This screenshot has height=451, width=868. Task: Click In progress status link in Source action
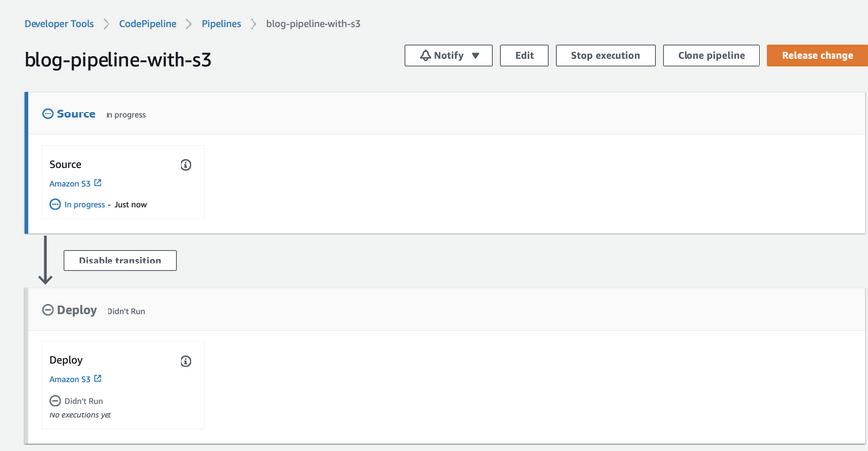(84, 205)
